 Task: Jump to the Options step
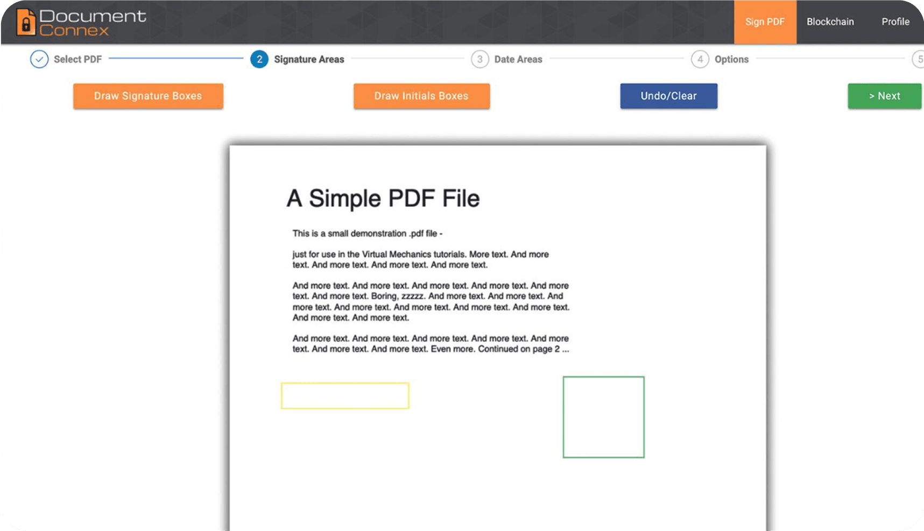click(x=731, y=59)
